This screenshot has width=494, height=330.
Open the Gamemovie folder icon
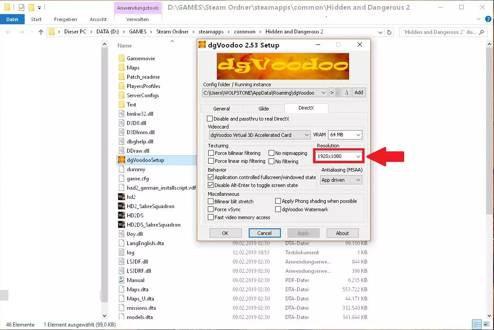(x=122, y=58)
